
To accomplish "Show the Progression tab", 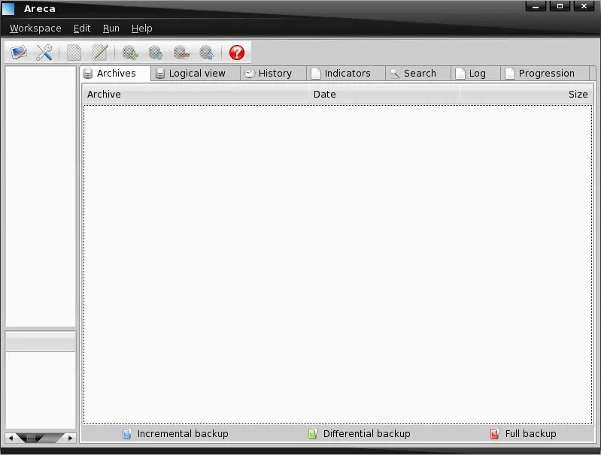I will (x=545, y=74).
